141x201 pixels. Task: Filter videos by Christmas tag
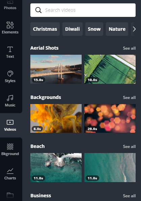(45, 29)
